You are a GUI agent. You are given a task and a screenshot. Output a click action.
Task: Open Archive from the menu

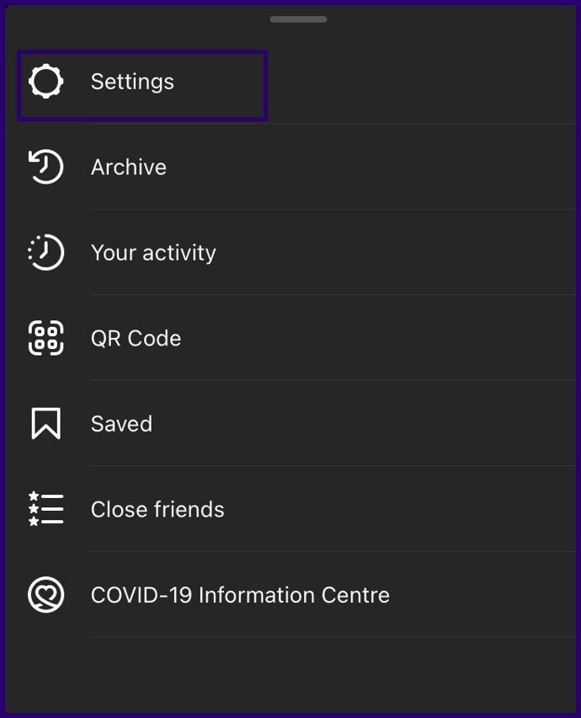tap(129, 167)
